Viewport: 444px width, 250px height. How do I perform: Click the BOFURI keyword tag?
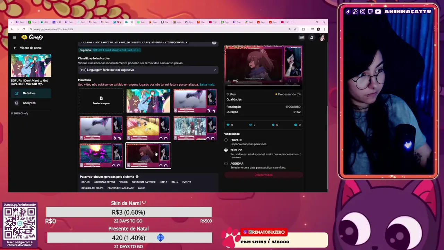(85, 182)
